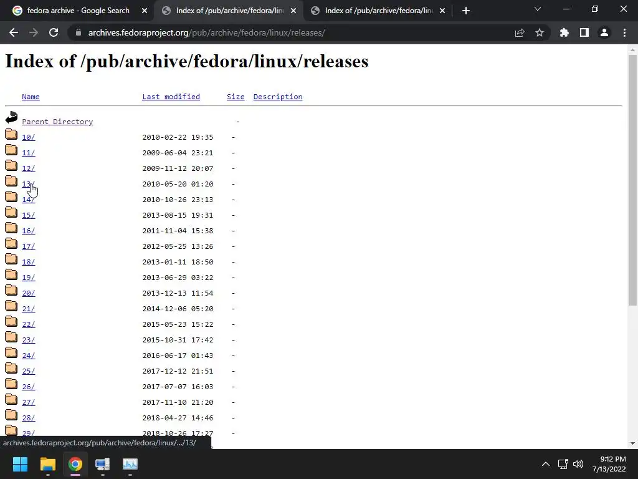Click the address bar URL

[207, 32]
